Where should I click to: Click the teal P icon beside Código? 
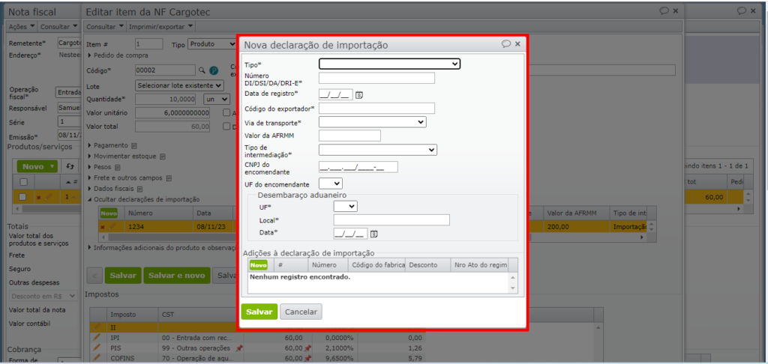[x=213, y=70]
